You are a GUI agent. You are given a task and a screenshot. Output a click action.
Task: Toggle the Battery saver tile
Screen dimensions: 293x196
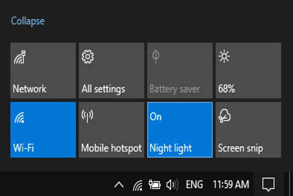point(180,70)
